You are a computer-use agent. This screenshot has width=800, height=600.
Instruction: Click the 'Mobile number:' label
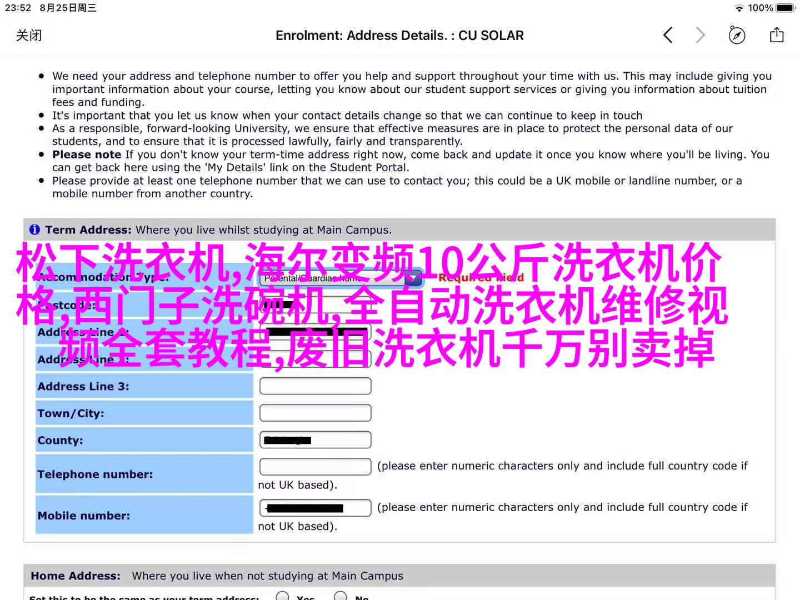(x=84, y=516)
